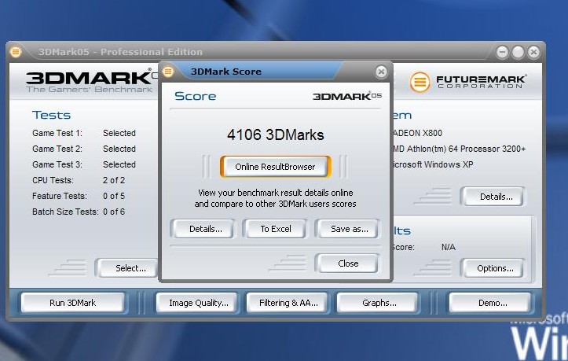Image resolution: width=568 pixels, height=361 pixels.
Task: Click the orange icon in 3DMark Score title bar
Action: [167, 72]
